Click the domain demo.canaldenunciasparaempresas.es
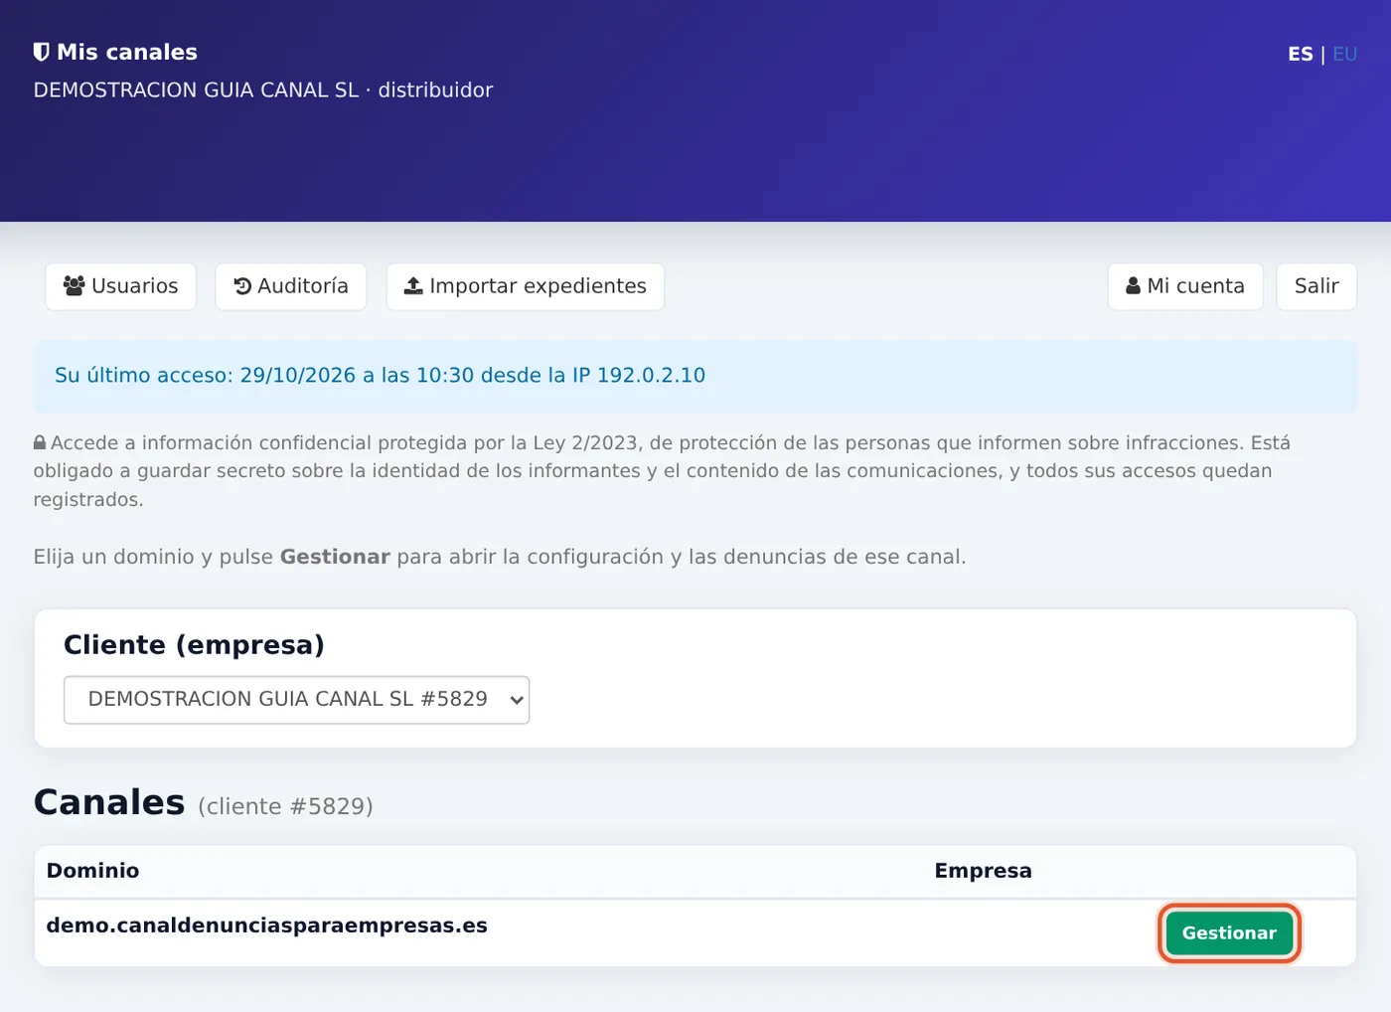Screen dimensions: 1391x1012 point(267,926)
